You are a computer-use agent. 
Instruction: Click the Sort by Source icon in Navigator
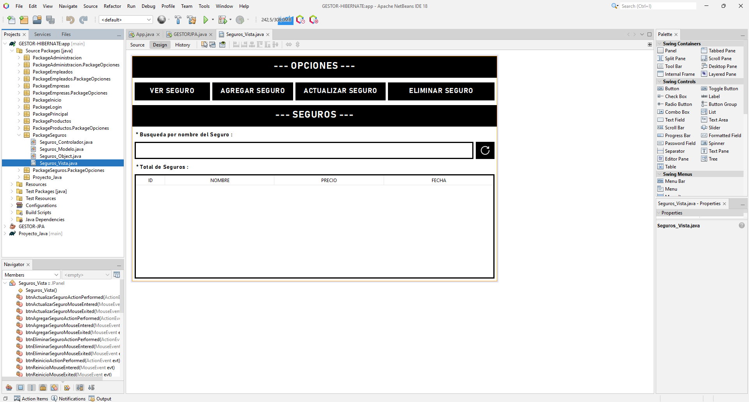pyautogui.click(x=91, y=388)
